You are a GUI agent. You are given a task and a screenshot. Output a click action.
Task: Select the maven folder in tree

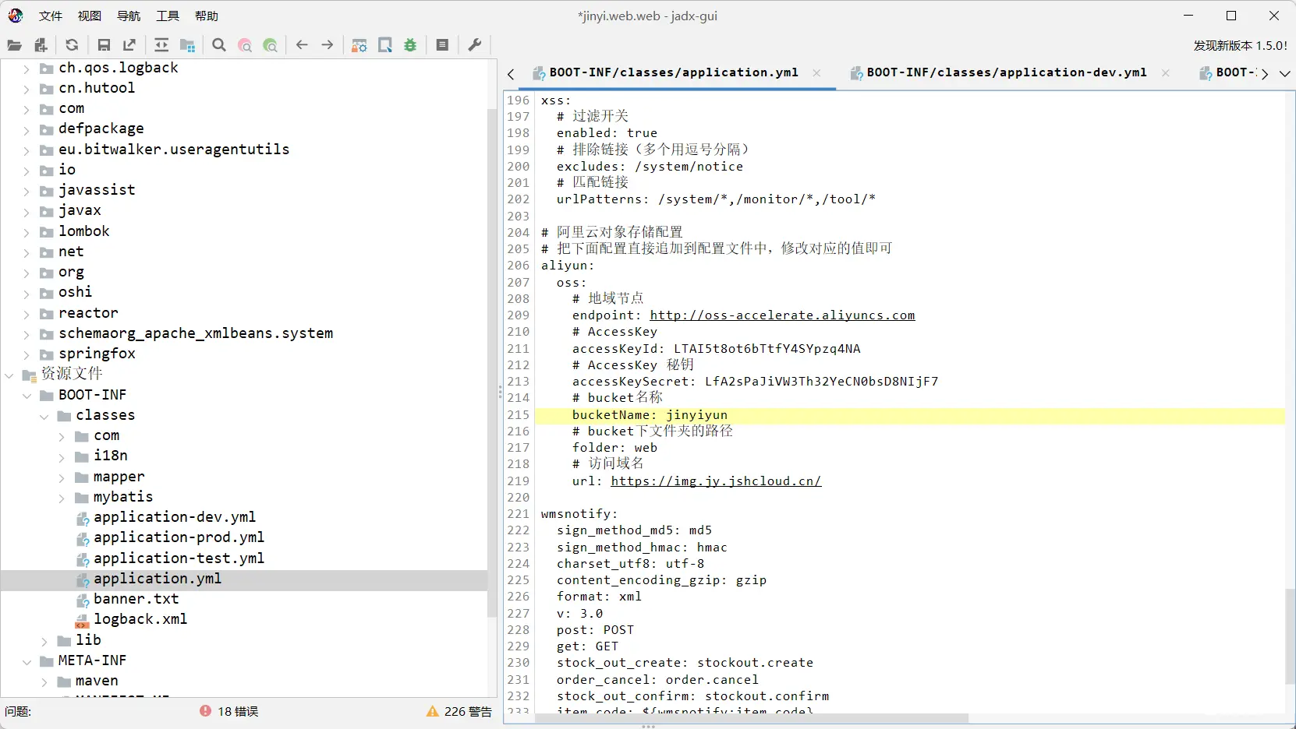(x=97, y=681)
